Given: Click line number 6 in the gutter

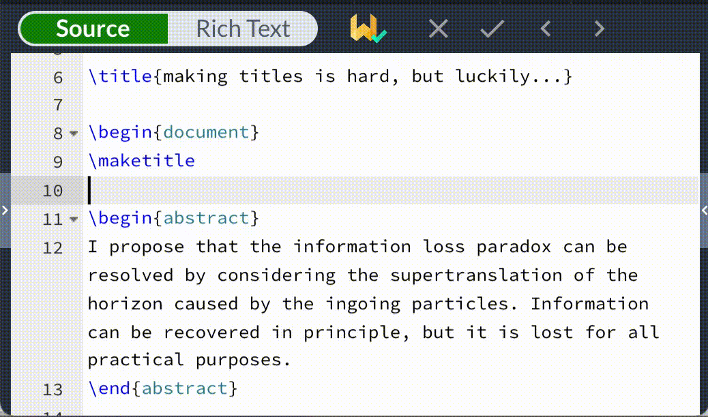Looking at the screenshot, I should [57, 78].
